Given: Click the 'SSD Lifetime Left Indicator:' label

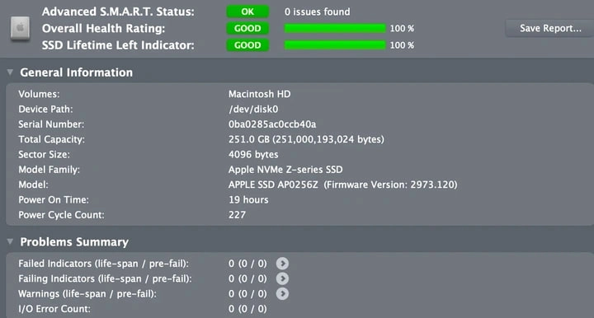Looking at the screenshot, I should click(118, 45).
